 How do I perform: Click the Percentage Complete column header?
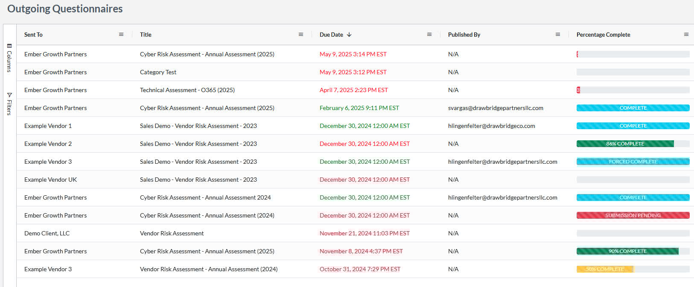point(603,35)
